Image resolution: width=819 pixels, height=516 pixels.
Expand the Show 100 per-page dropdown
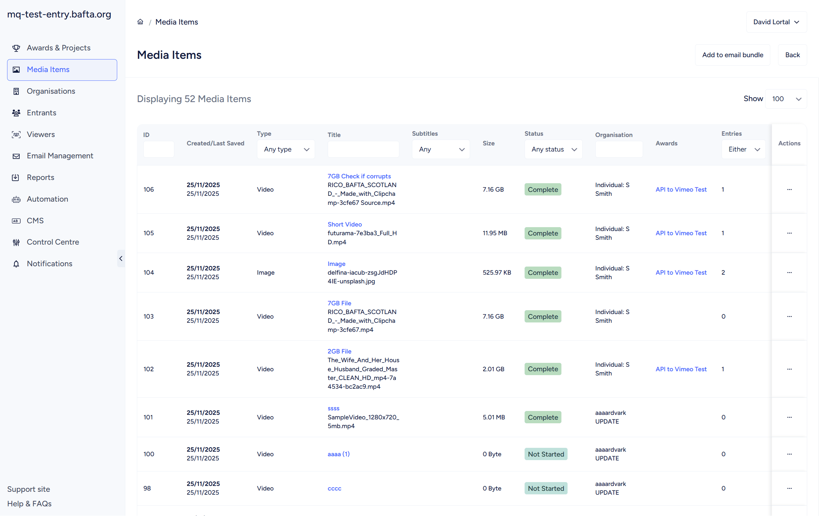(x=785, y=99)
